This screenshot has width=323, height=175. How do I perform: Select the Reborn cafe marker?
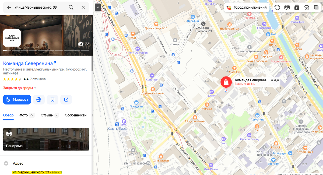297,45
